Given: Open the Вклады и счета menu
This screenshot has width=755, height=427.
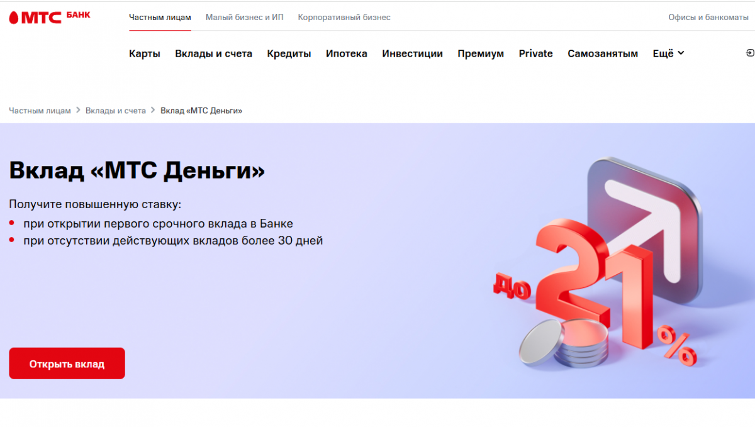Looking at the screenshot, I should 214,53.
